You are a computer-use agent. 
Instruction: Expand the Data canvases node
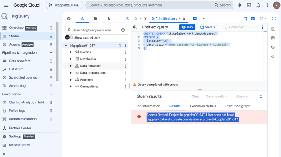pos(70,66)
